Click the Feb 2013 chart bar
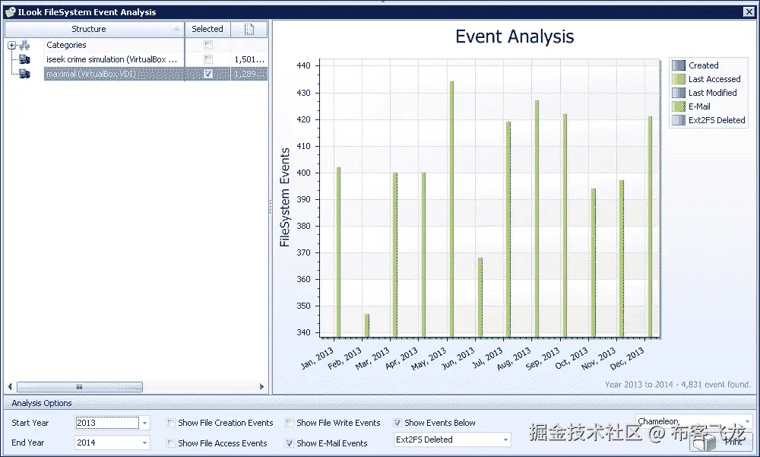 pos(367,325)
